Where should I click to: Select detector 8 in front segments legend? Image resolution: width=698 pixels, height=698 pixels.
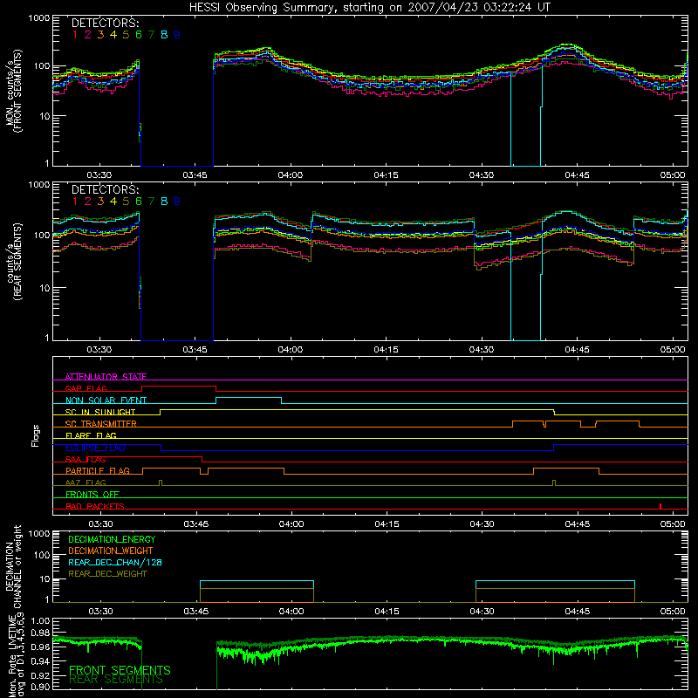tap(164, 35)
